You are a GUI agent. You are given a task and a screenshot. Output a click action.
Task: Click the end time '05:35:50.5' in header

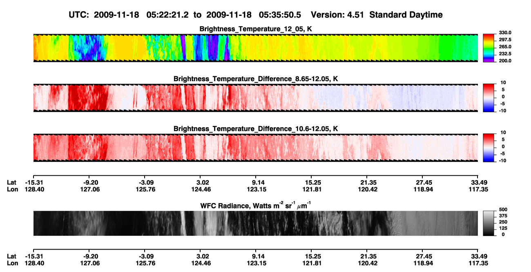click(280, 15)
